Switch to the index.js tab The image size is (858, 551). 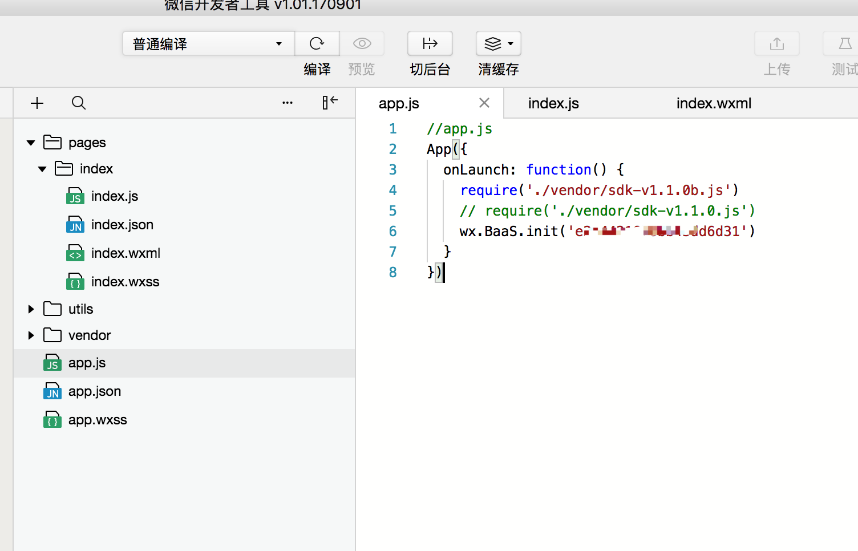pos(553,104)
